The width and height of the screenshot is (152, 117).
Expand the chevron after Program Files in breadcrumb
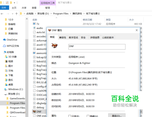click(x=71, y=14)
